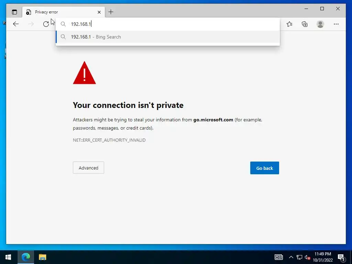This screenshot has width=352, height=264.
Task: Open Microsoft Edge from taskbar
Action: coord(25,257)
